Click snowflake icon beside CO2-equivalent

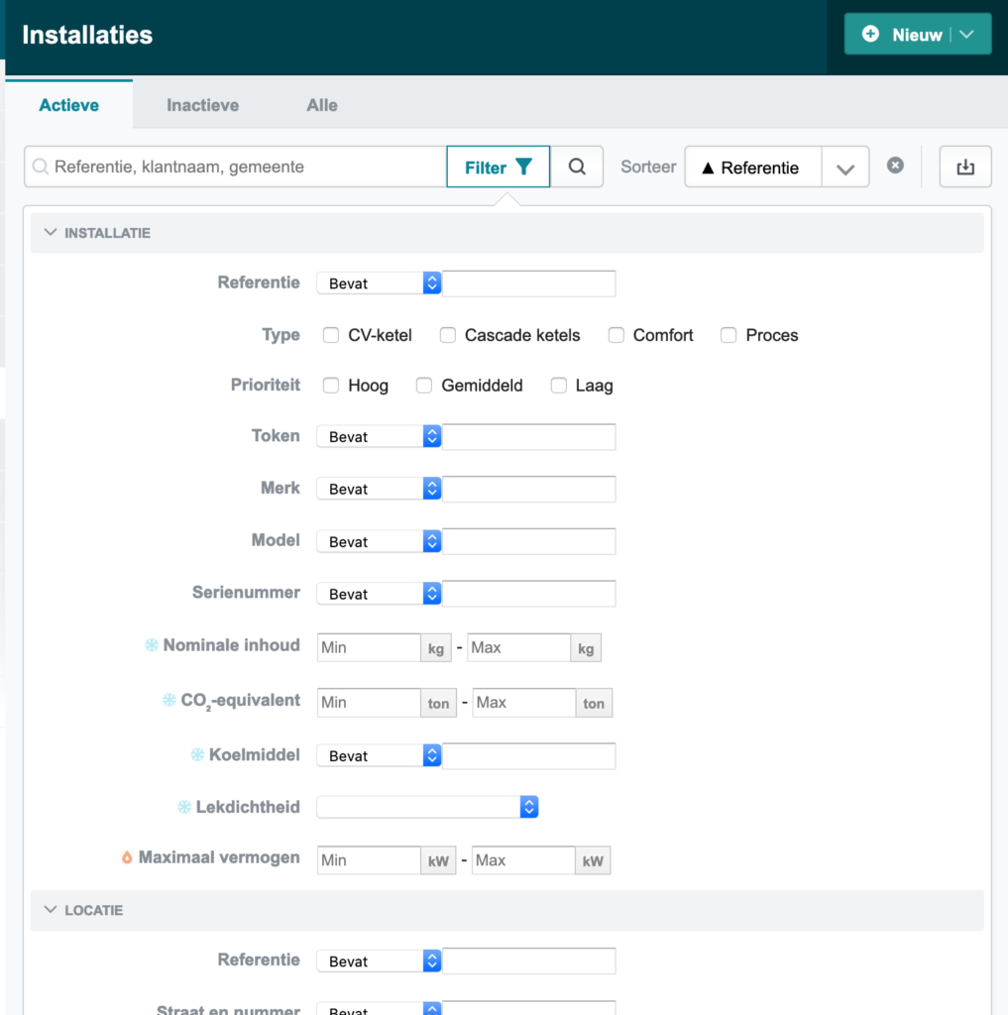(168, 700)
